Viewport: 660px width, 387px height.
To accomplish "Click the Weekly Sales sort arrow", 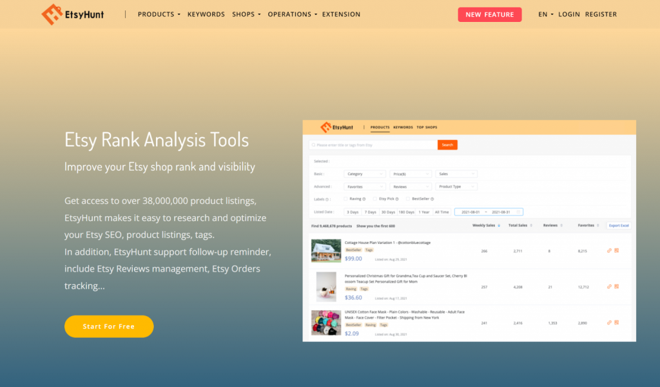I will 499,226.
